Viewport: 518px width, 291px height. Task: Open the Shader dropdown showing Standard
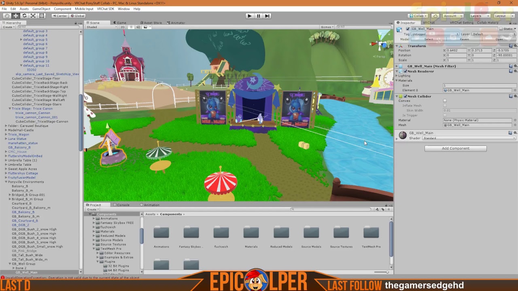[469, 138]
